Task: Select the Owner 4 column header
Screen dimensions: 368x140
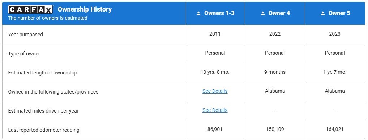Action: 275,13
